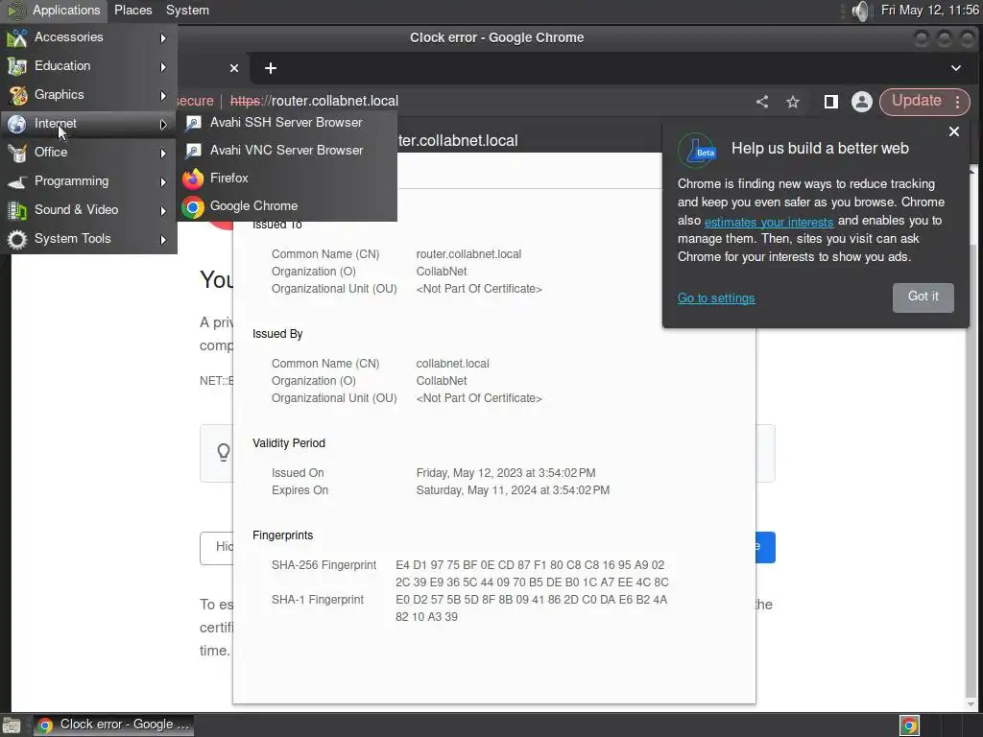The height and width of the screenshot is (737, 983).
Task: Click the Beta flask icon in popup
Action: point(697,151)
